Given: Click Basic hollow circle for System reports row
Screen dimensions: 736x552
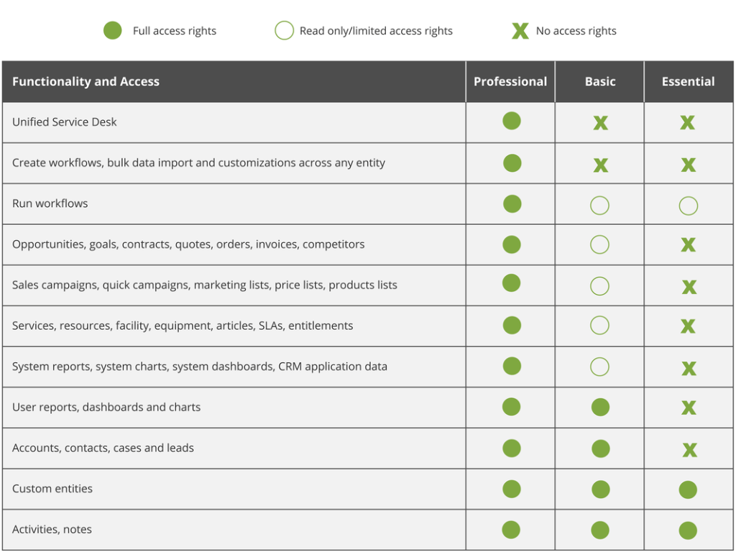Looking at the screenshot, I should [x=599, y=367].
